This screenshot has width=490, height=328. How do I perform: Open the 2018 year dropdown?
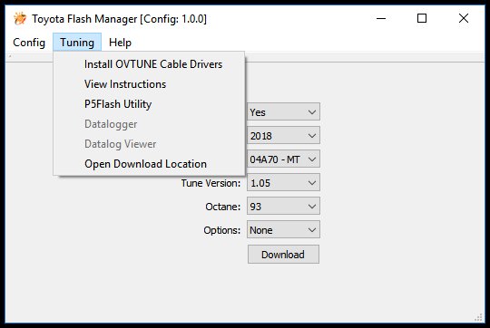(283, 135)
